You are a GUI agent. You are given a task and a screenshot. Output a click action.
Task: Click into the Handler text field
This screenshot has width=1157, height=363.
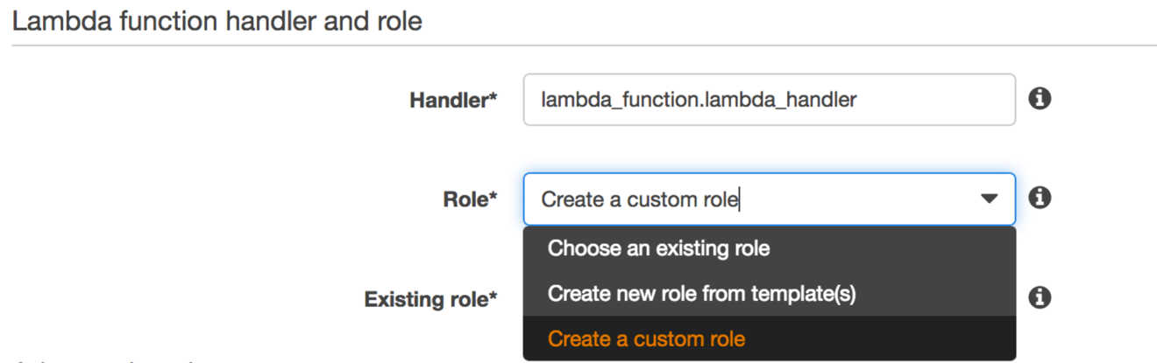[768, 100]
